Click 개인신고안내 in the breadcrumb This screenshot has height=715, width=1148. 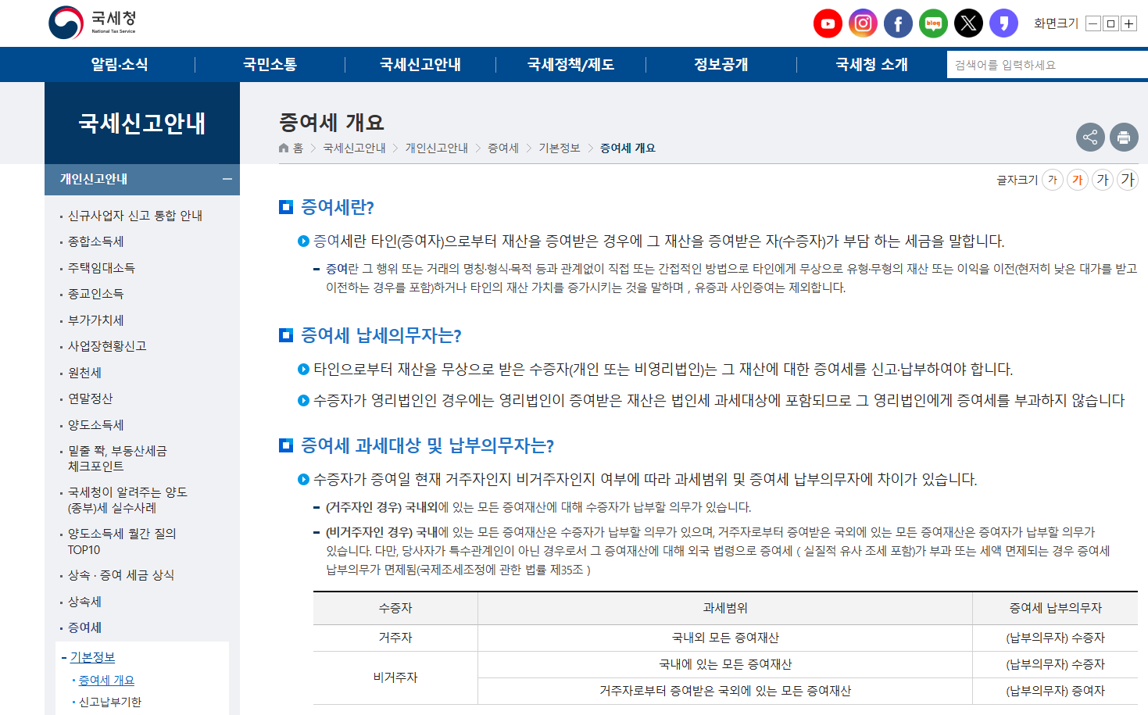coord(436,148)
